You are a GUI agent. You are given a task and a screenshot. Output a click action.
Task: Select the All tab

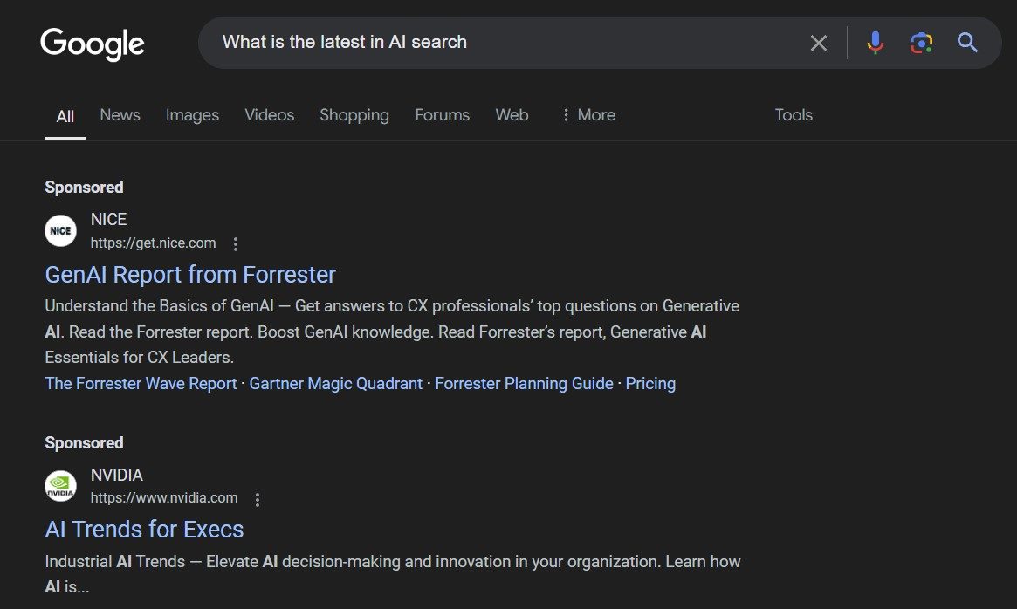65,116
